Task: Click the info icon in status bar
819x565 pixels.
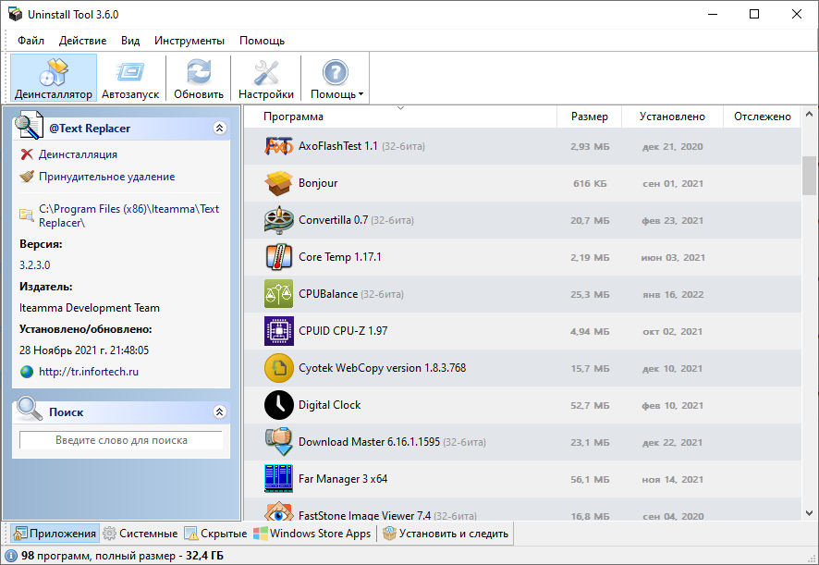Action: (x=11, y=556)
